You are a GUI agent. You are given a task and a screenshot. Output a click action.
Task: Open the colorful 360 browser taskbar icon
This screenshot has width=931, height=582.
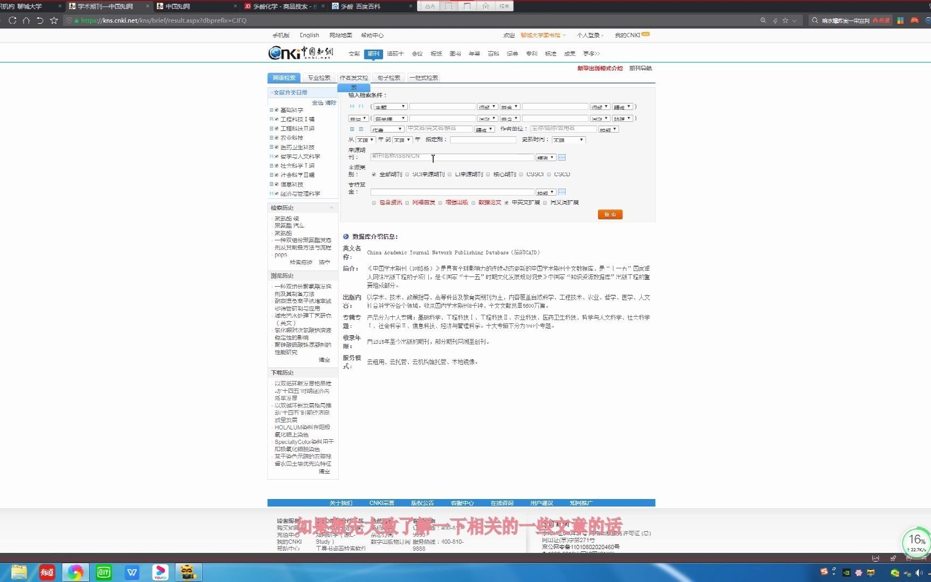(x=75, y=572)
